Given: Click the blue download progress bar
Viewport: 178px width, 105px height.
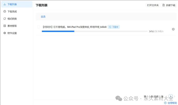Looking at the screenshot, I should (95, 31).
